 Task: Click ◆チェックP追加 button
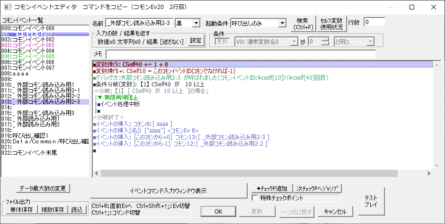coord(272,188)
